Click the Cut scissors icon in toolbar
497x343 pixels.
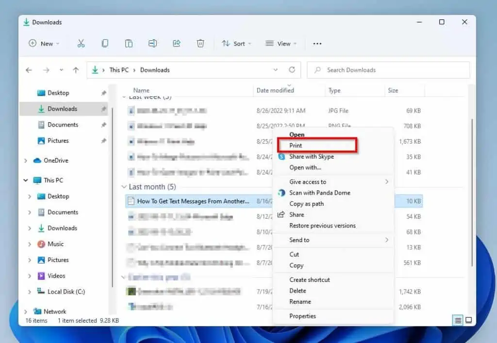pyautogui.click(x=81, y=43)
